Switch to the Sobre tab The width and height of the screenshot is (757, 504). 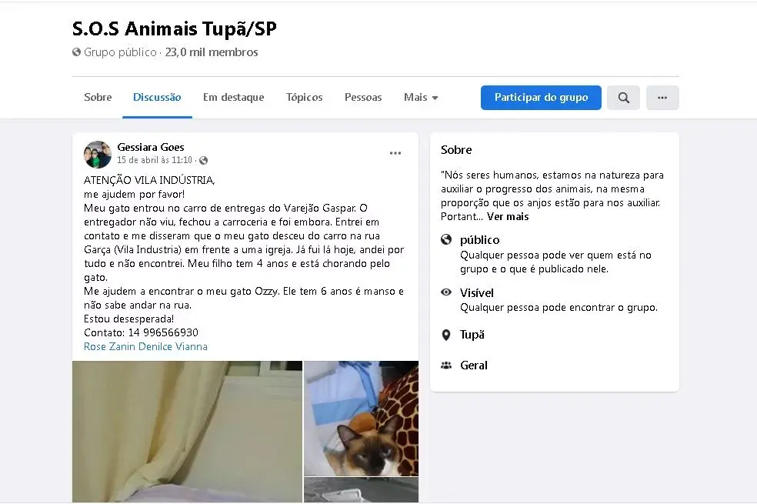point(98,98)
